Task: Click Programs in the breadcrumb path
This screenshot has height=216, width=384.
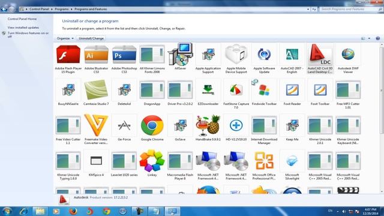Action: click(62, 9)
